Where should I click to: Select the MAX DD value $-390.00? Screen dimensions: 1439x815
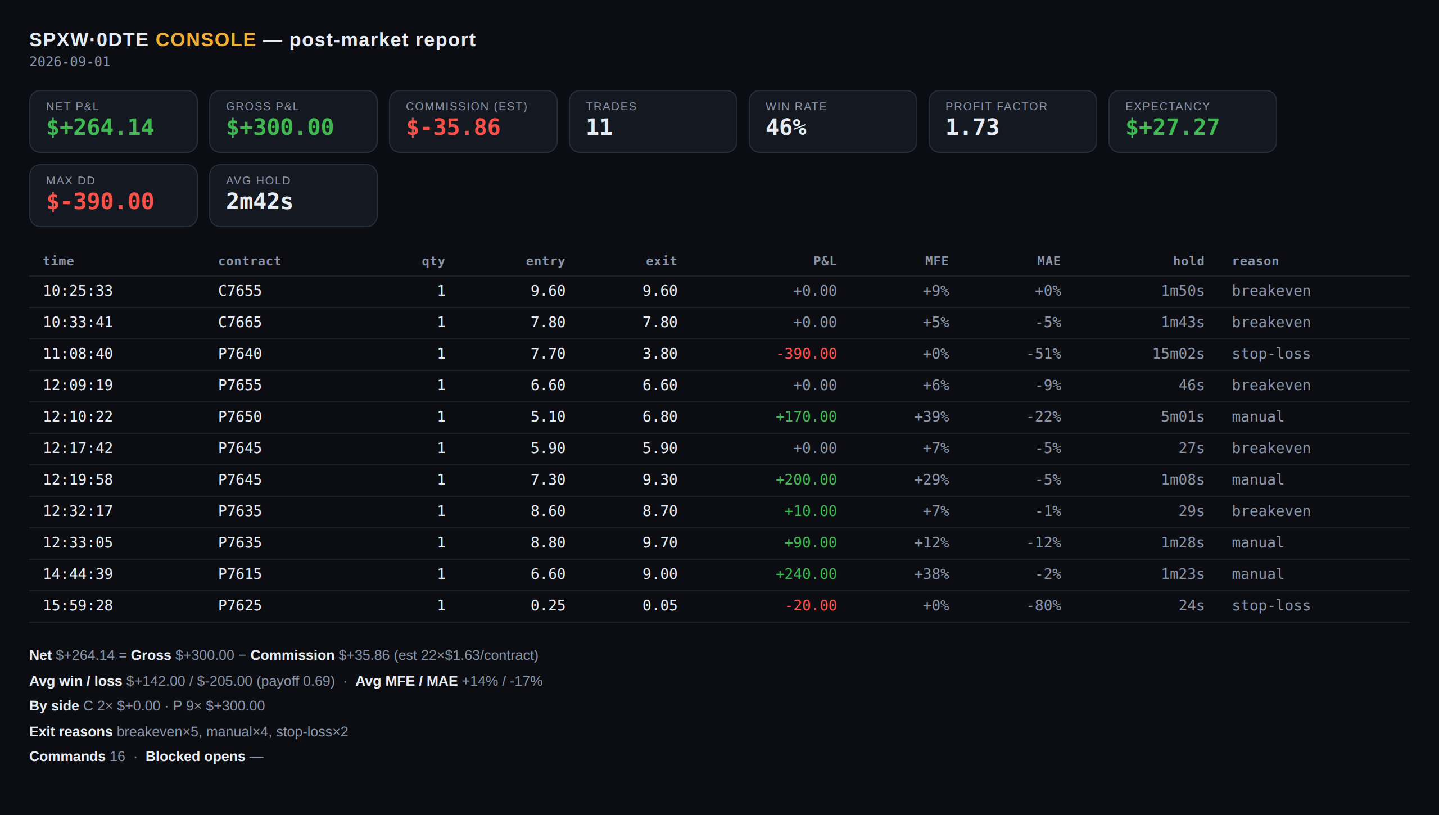[100, 202]
